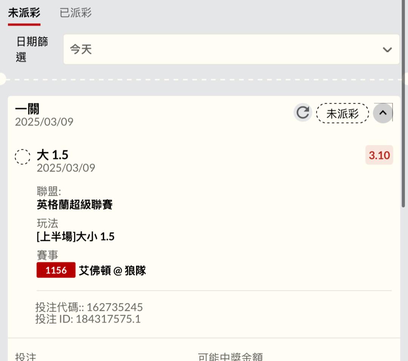Open the 今天 date filter dropdown
408x361 pixels.
231,49
